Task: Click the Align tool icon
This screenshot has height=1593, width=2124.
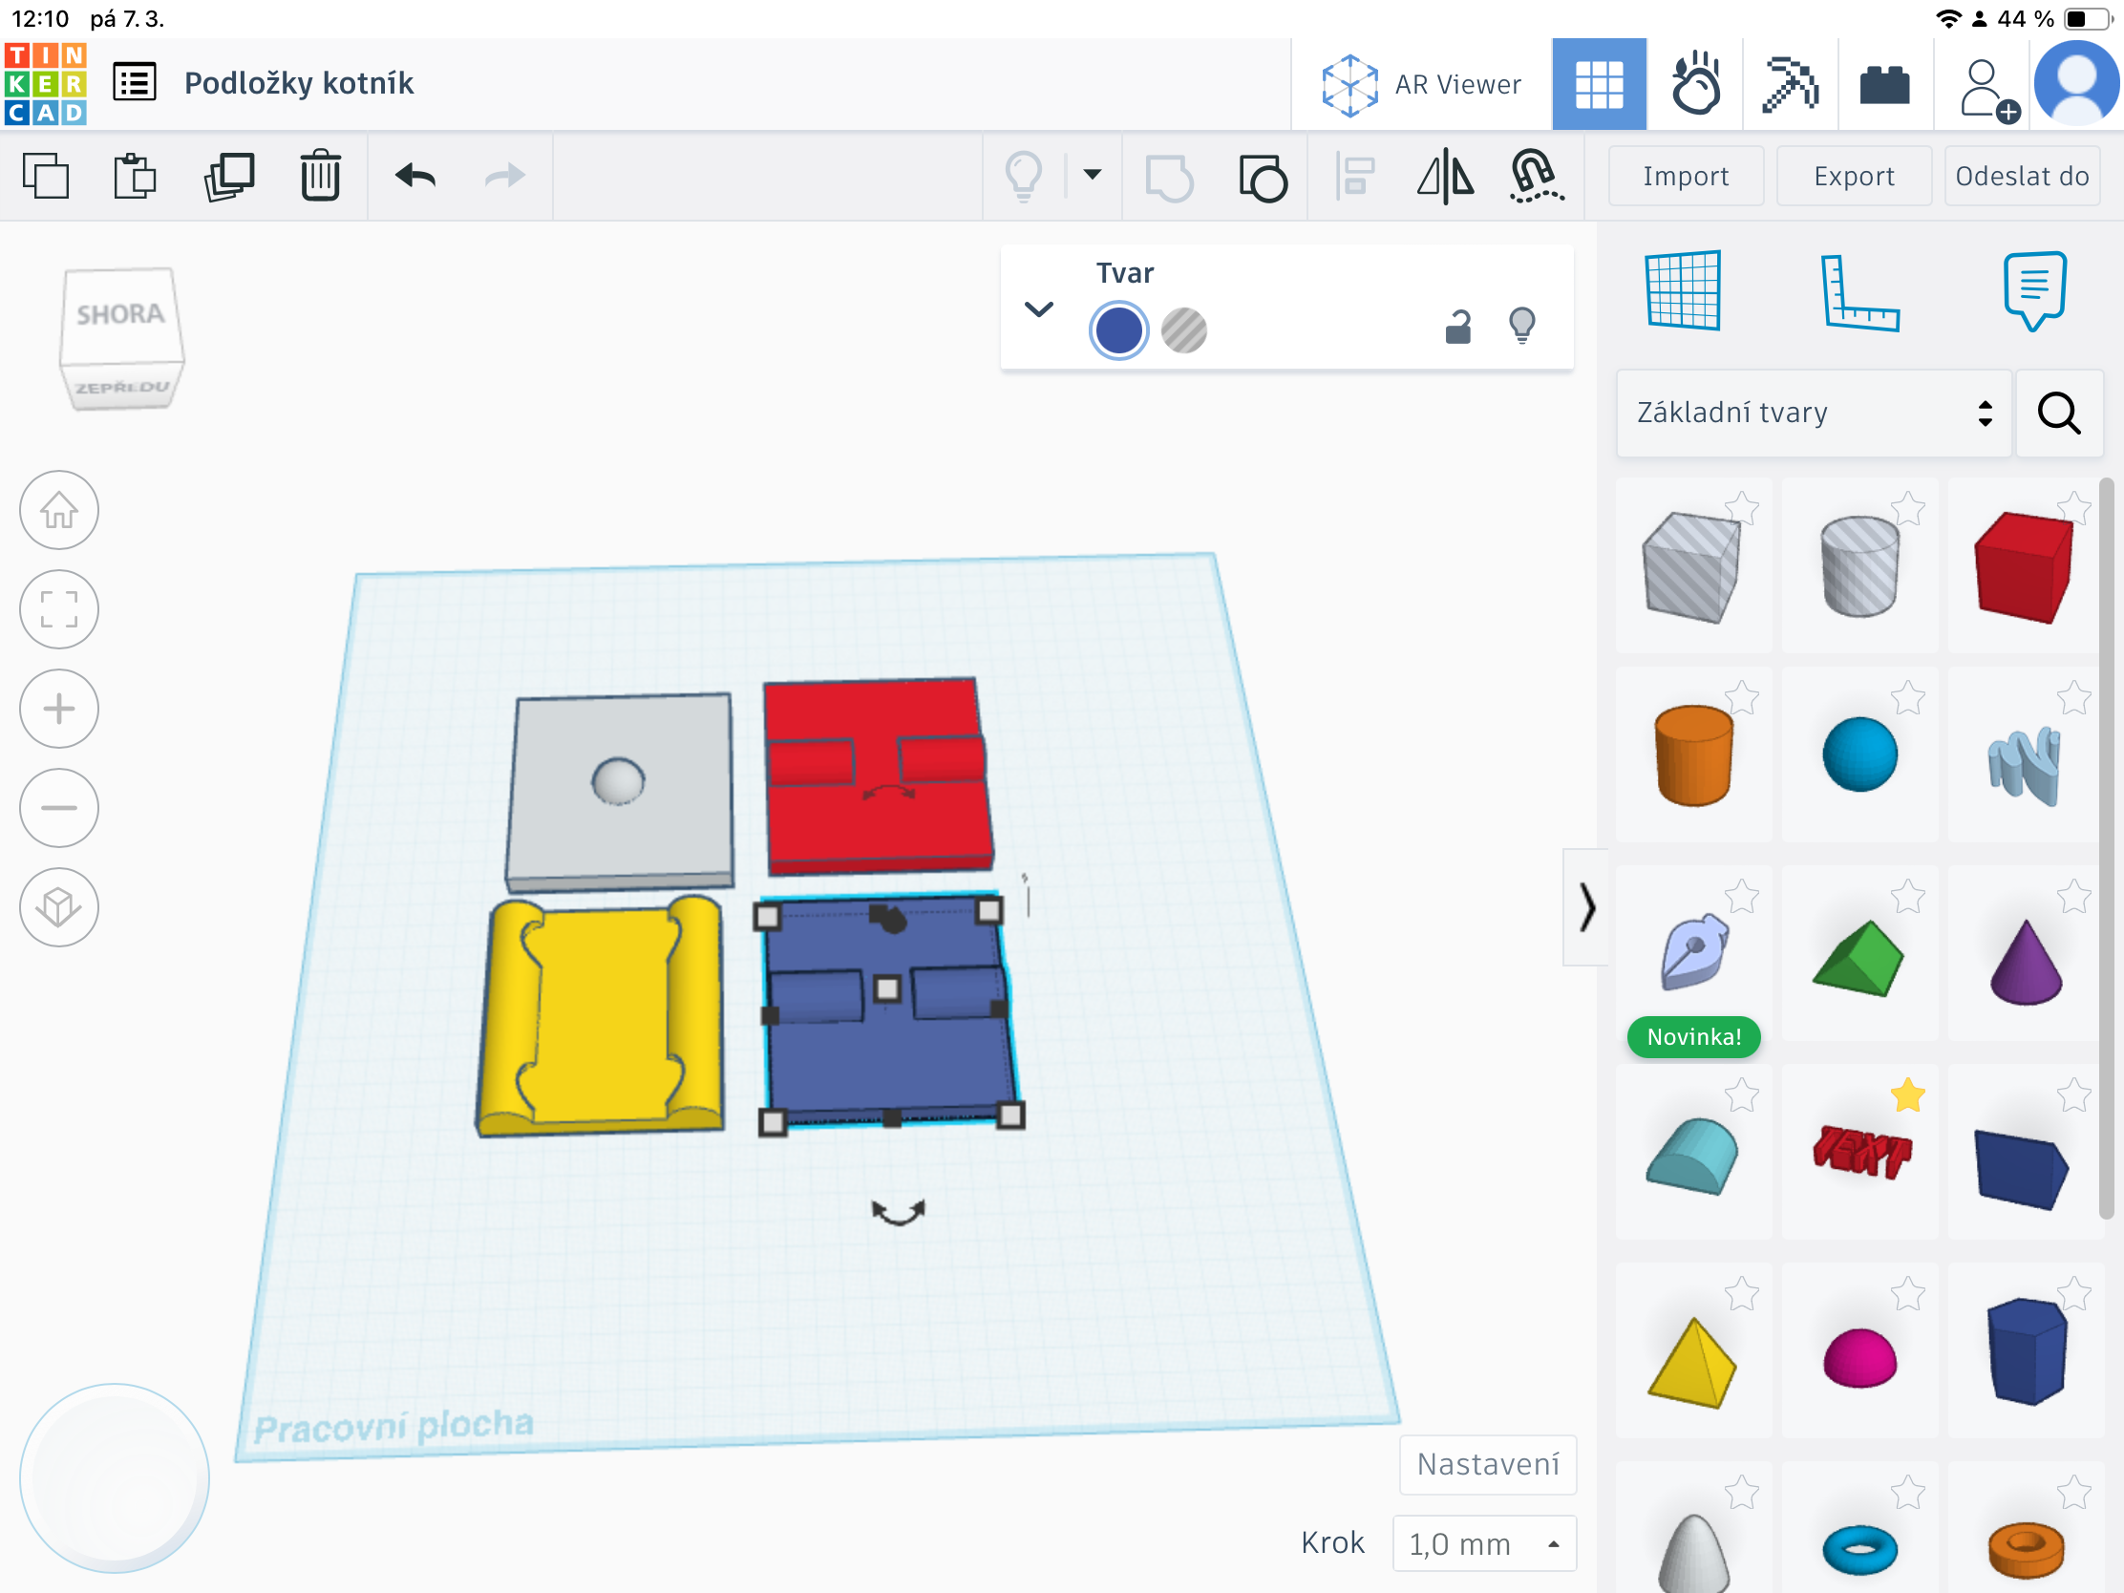Action: pyautogui.click(x=1355, y=176)
